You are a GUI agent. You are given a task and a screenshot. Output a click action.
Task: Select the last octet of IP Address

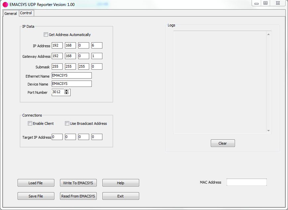click(x=97, y=46)
